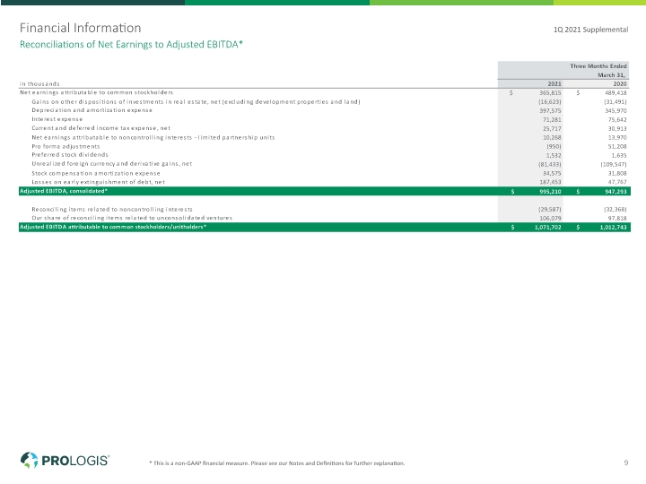Click the Reconciliations of Net Earnings subtitle
Screen dimensions: 646x484
pos(131,45)
